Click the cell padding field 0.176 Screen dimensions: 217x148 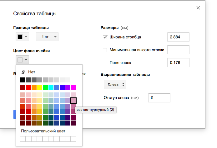[x=178, y=62]
